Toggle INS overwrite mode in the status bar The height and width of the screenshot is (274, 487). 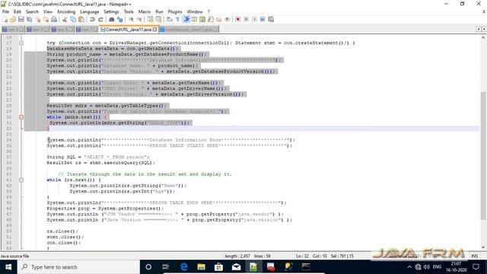pos(474,256)
